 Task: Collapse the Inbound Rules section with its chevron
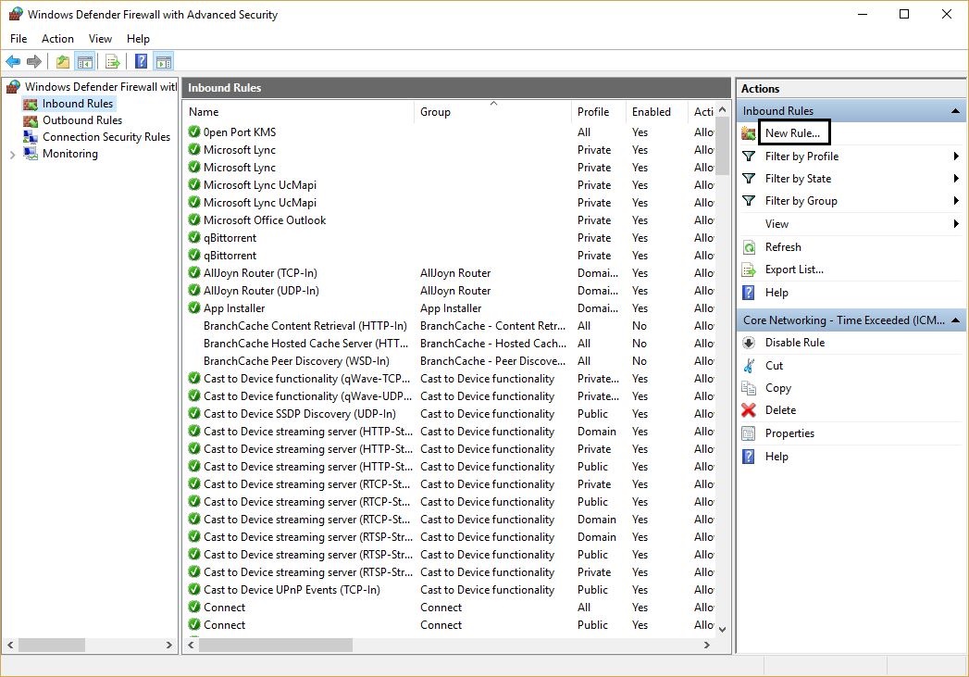956,110
